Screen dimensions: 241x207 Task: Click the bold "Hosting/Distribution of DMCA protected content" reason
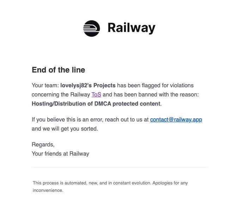[x=96, y=103]
